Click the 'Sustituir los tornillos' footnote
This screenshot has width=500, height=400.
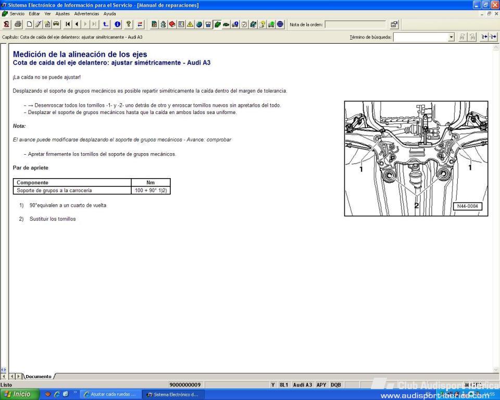53,219
